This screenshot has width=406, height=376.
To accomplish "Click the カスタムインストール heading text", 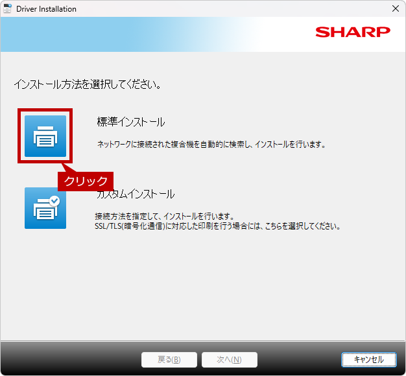I will 136,194.
